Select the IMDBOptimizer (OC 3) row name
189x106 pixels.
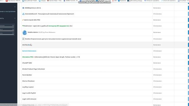click(x=33, y=8)
